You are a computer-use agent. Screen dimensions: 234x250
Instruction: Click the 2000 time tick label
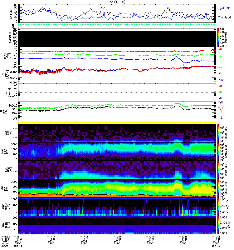[x=84, y=243]
